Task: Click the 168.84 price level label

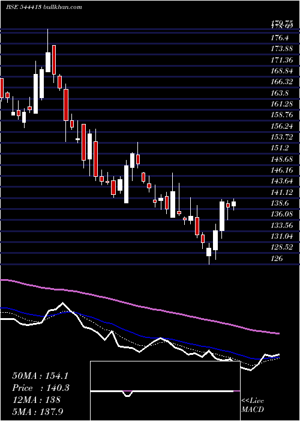Action: [x=282, y=71]
